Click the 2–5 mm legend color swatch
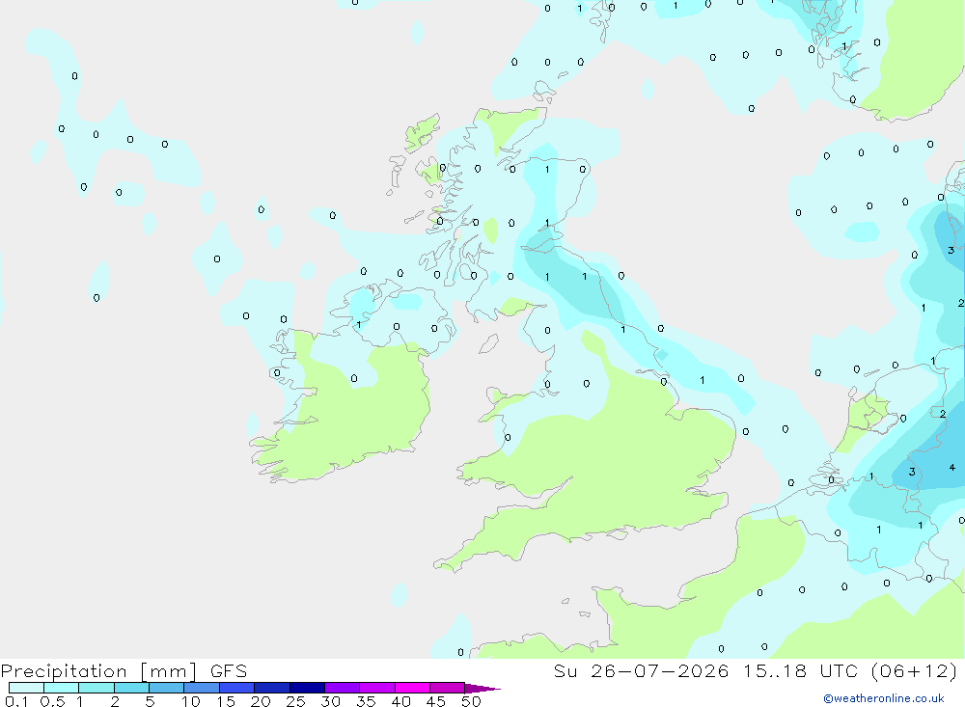Image resolution: width=965 pixels, height=707 pixels. pos(131,688)
